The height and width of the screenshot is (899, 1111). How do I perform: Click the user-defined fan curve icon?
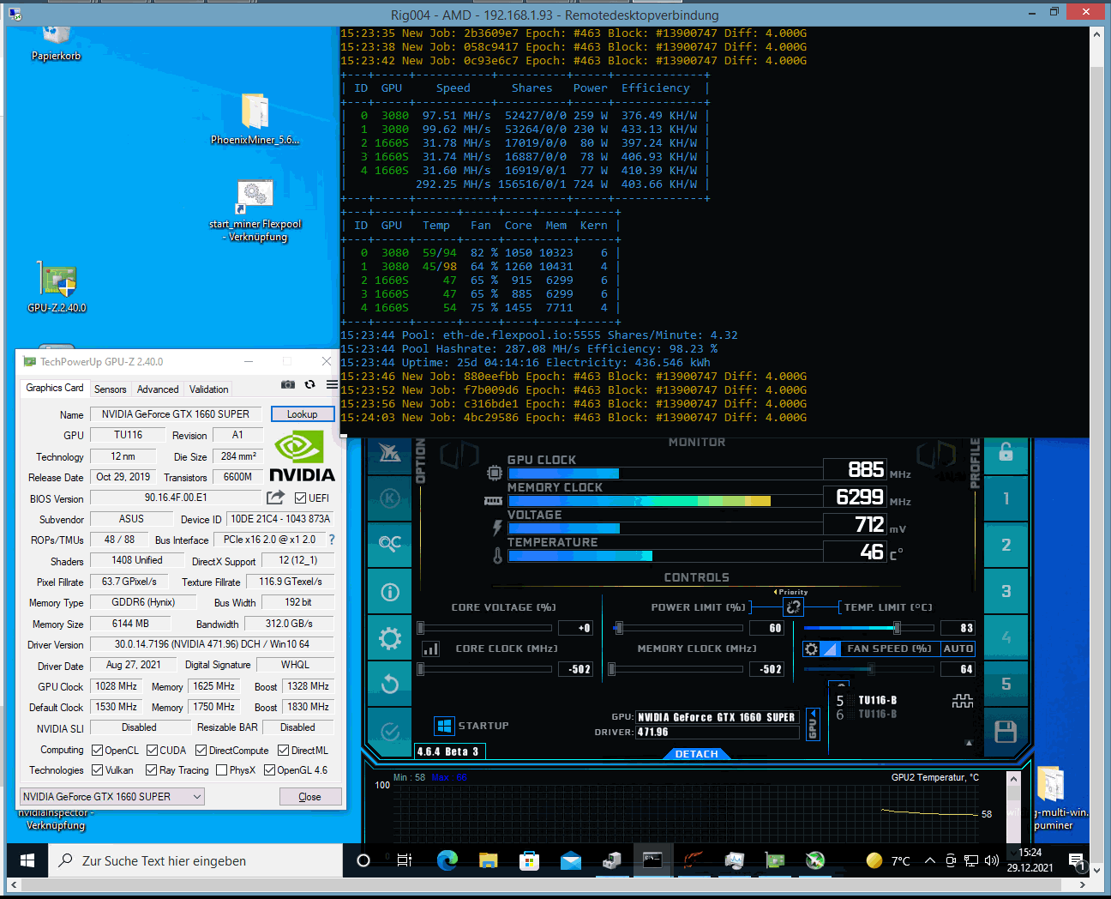click(830, 649)
